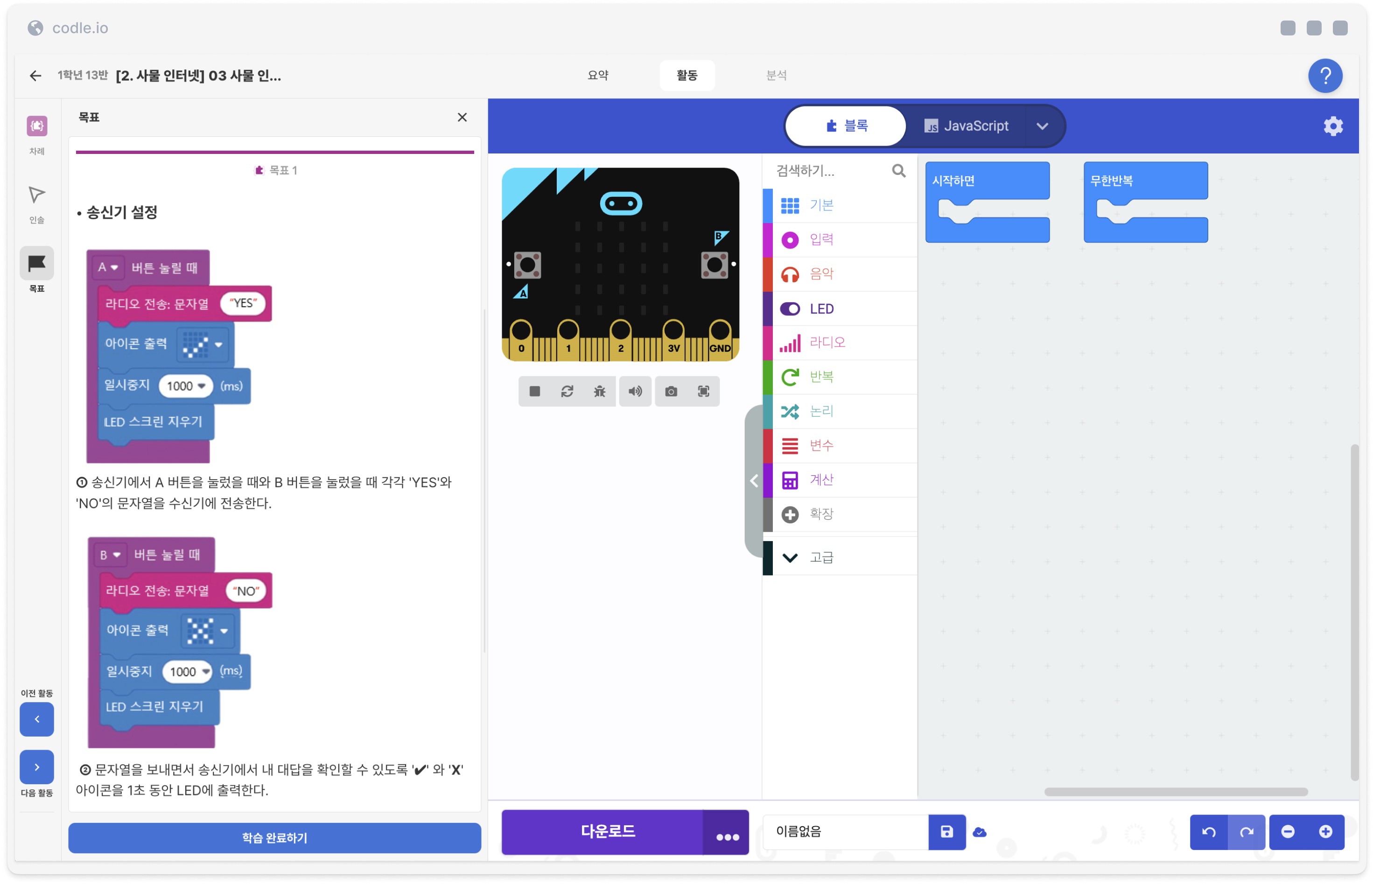
Task: Restart the simulator with the refresh icon
Action: (567, 391)
